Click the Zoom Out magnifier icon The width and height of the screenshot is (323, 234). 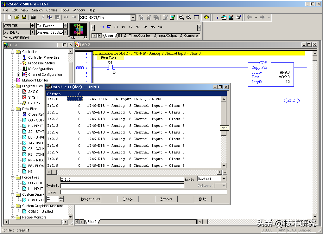pos(189,17)
